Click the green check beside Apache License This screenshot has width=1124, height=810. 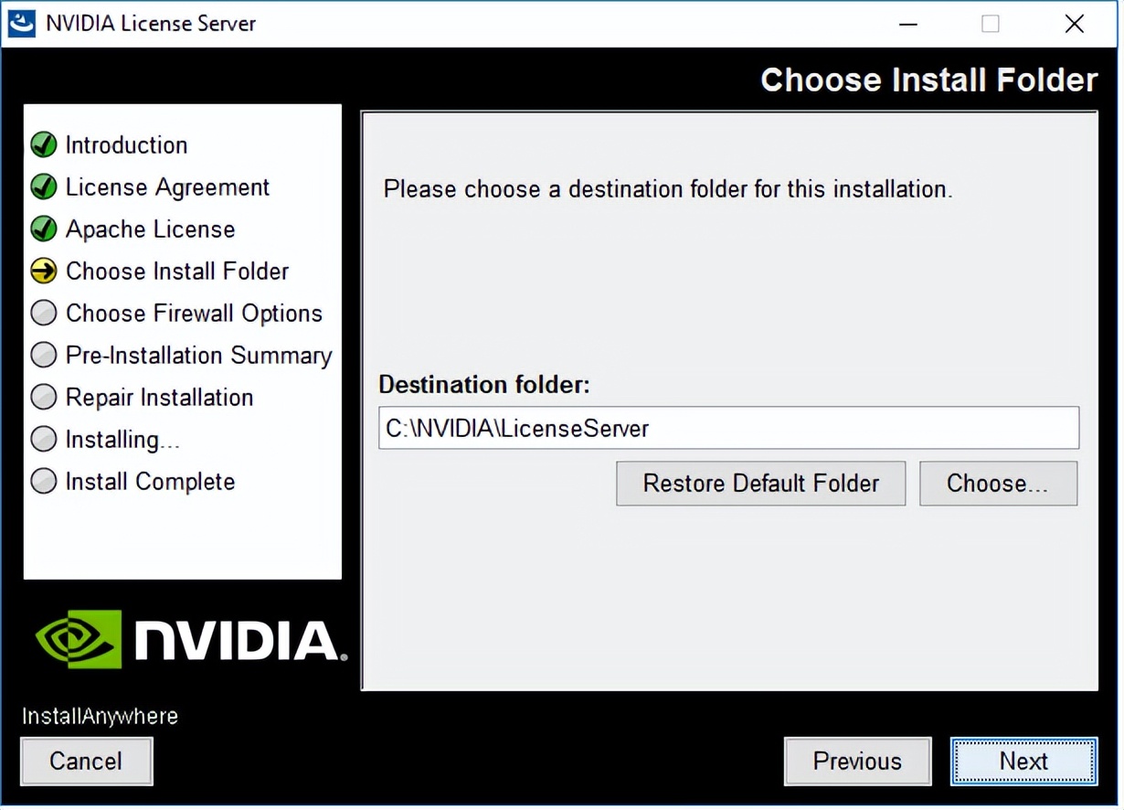[44, 229]
